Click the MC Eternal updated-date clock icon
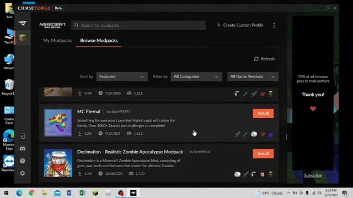The width and height of the screenshot is (353, 198). tap(100, 133)
